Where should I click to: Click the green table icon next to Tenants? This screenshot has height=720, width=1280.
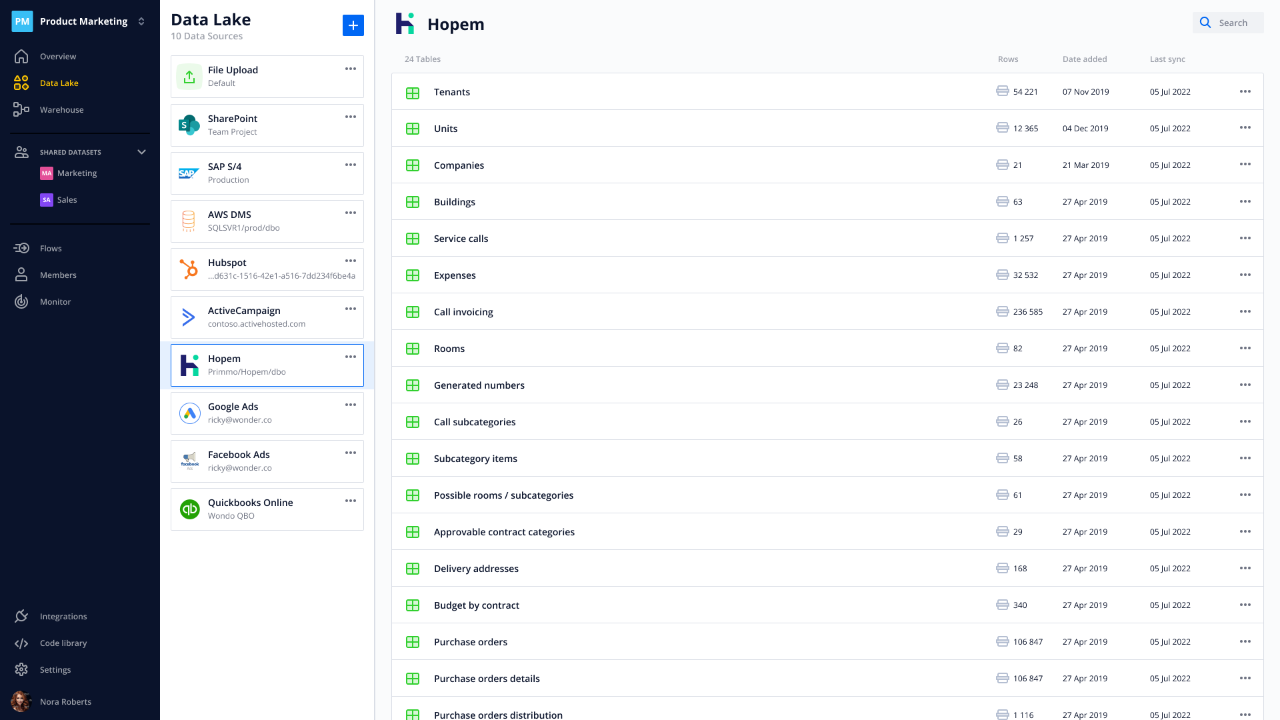(x=413, y=93)
